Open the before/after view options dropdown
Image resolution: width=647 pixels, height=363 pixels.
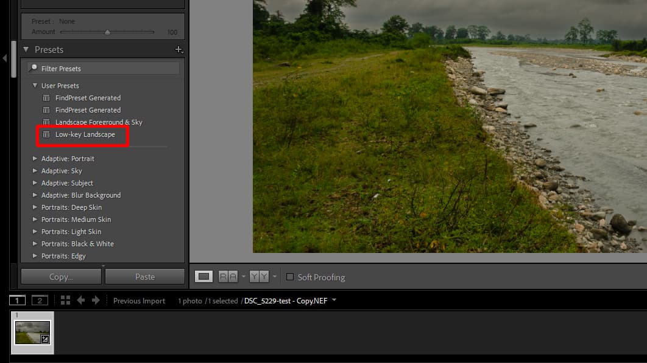click(244, 277)
